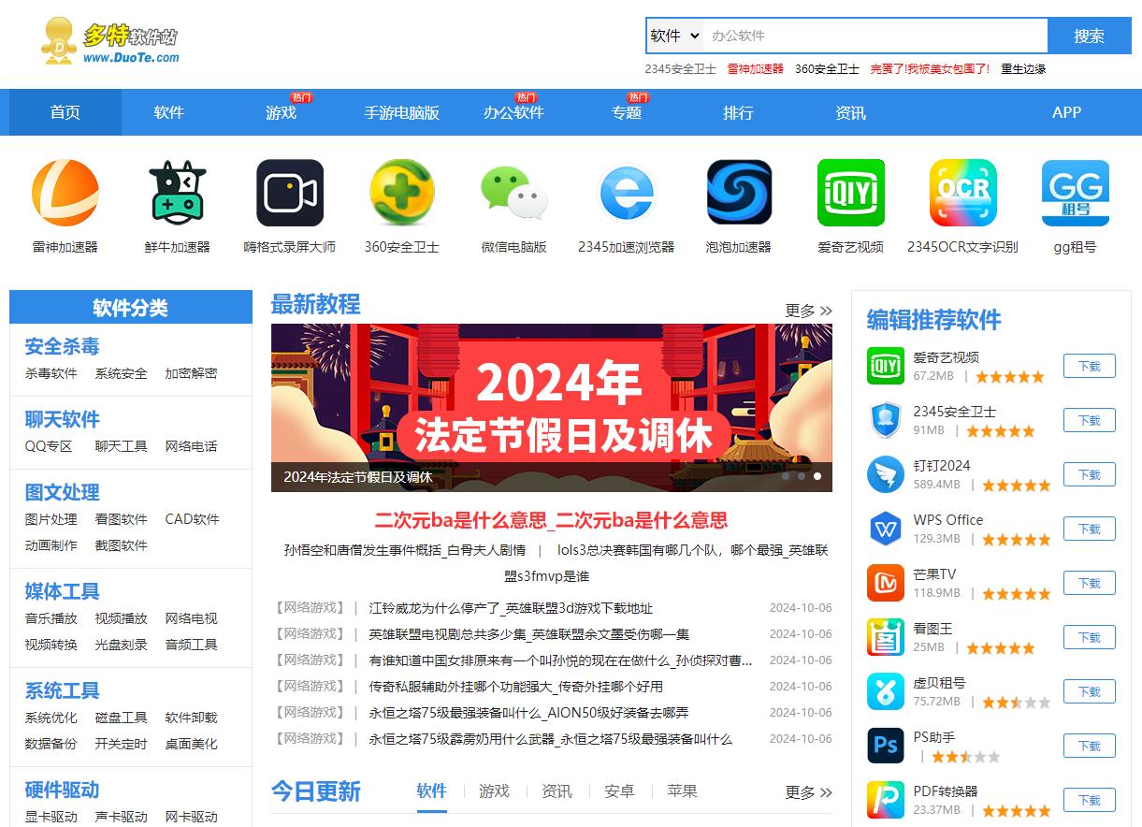Open 手游电脑版 in navigation bar
Viewport: 1142px width, 827px height.
click(402, 112)
